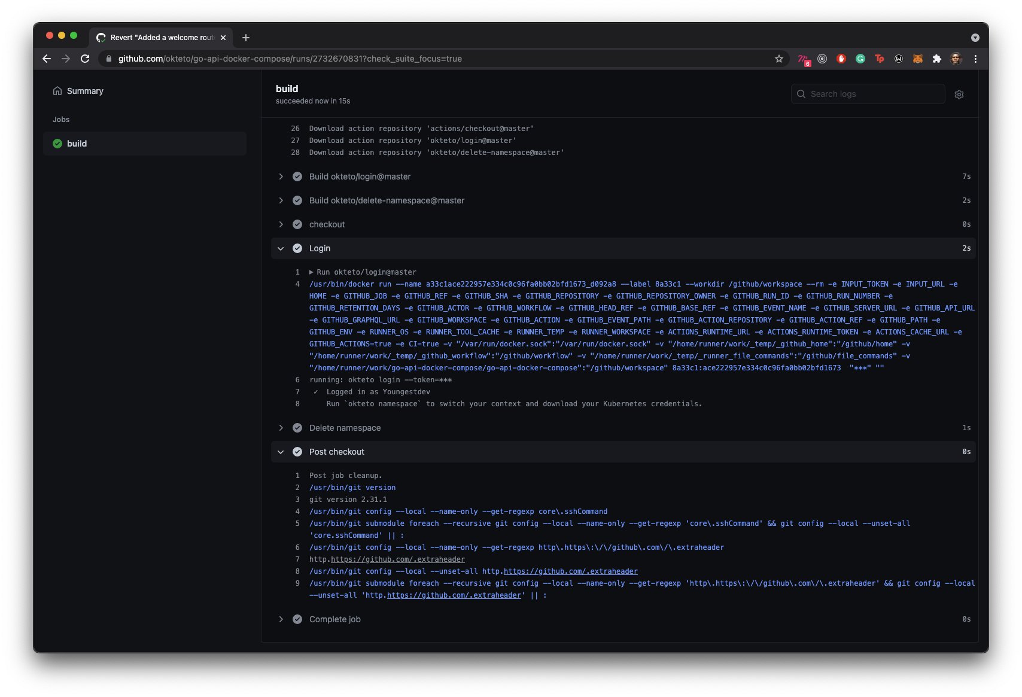
Task: Open the Grammarly extension icon
Action: 860,59
